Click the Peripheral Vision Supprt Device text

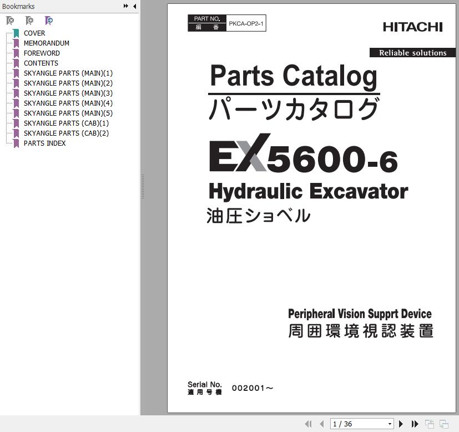coord(360,314)
